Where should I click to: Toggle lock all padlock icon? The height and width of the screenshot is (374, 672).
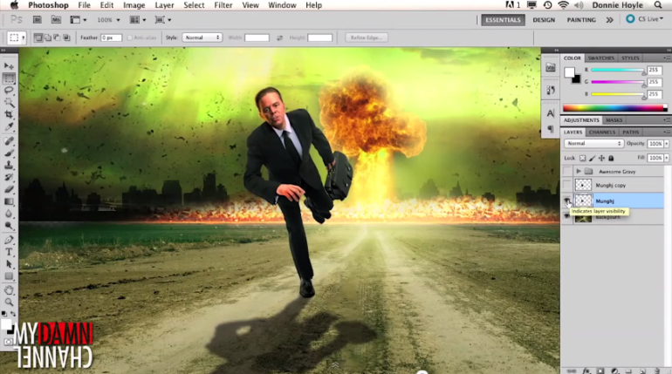point(611,159)
